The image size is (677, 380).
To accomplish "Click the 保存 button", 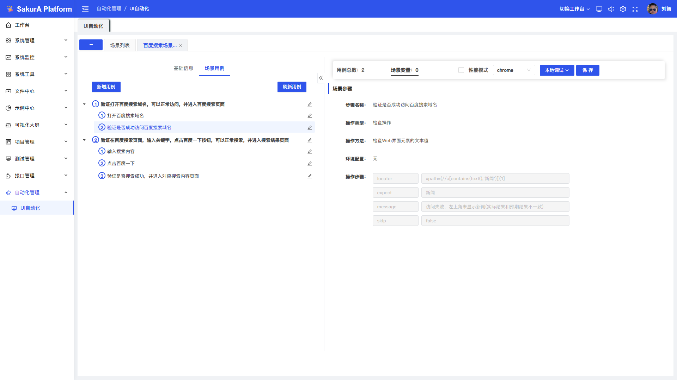I will coord(587,70).
